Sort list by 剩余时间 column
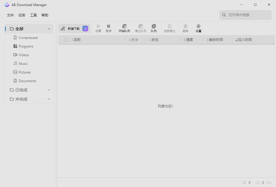 pos(215,40)
